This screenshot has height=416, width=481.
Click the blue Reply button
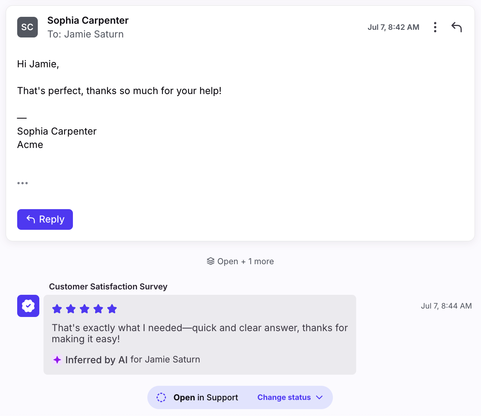(45, 219)
